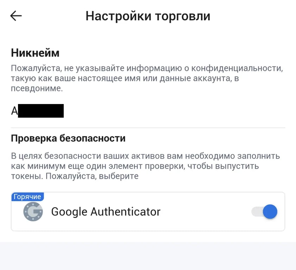Tap the Google Authenticator logo icon
This screenshot has height=270, width=296.
[33, 212]
